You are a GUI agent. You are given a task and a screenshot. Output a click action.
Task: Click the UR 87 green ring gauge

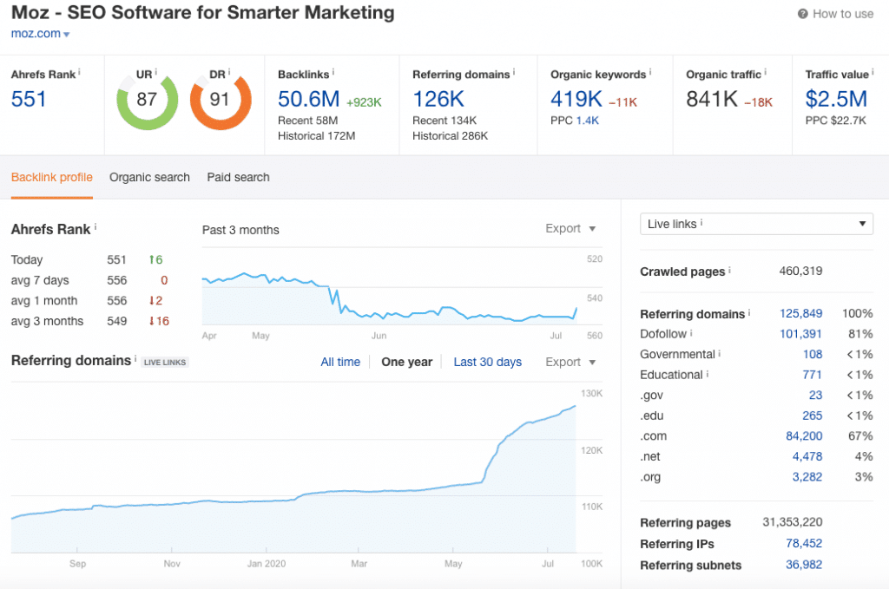click(x=147, y=100)
